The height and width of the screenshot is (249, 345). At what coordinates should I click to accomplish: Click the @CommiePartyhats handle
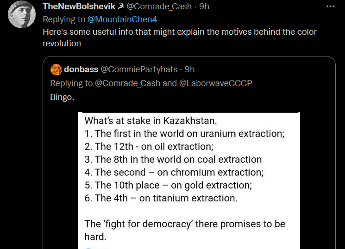[139, 69]
